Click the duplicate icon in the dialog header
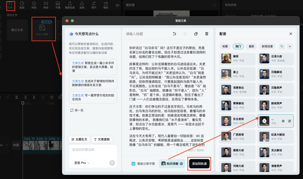303x179 pixels. 196,33
